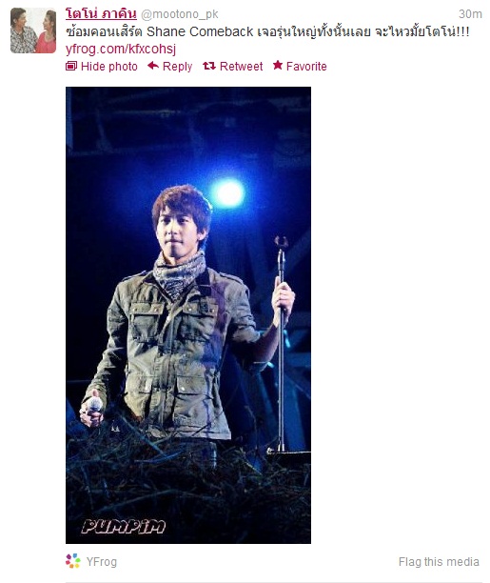The image size is (490, 583).
Task: Hide the photo via Hide photo label
Action: [108, 67]
